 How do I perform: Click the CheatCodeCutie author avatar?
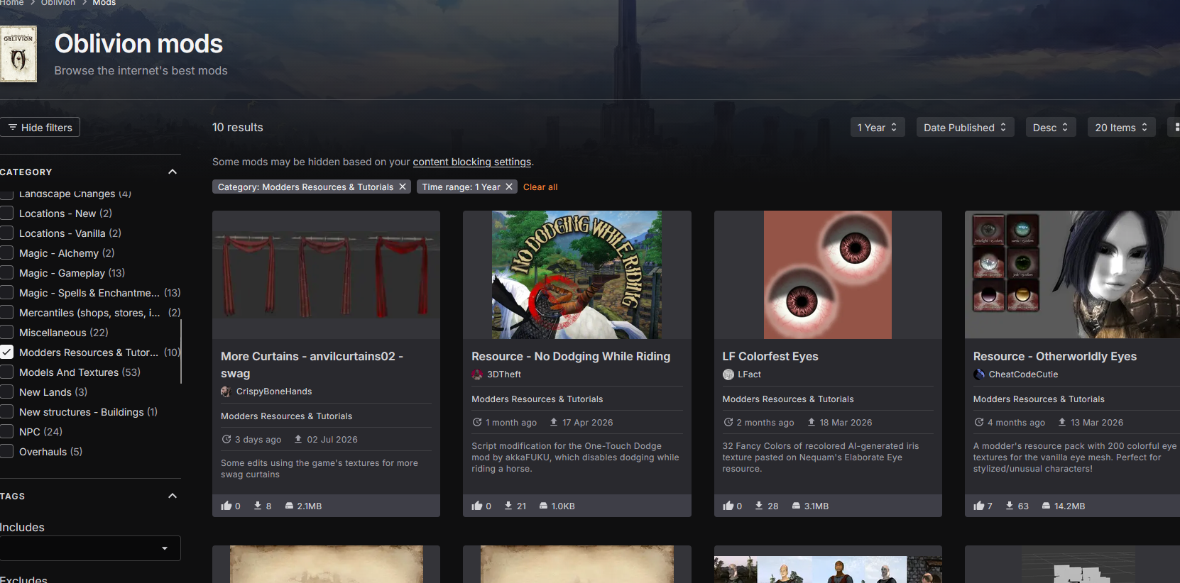[979, 374]
